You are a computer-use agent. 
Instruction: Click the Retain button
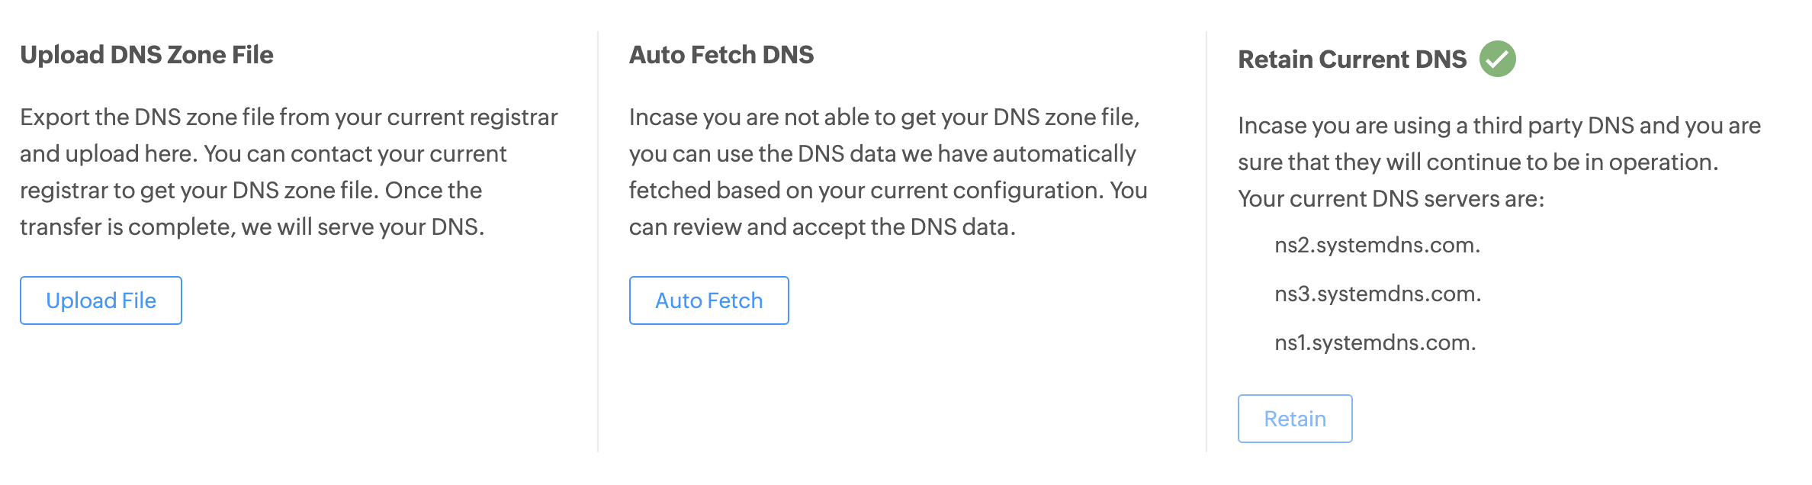[1295, 419]
